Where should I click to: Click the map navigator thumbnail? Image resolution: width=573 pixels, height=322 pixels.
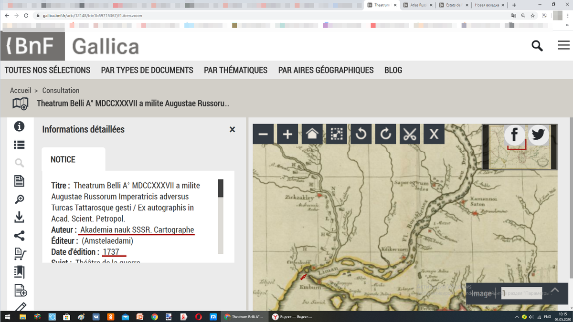520,147
